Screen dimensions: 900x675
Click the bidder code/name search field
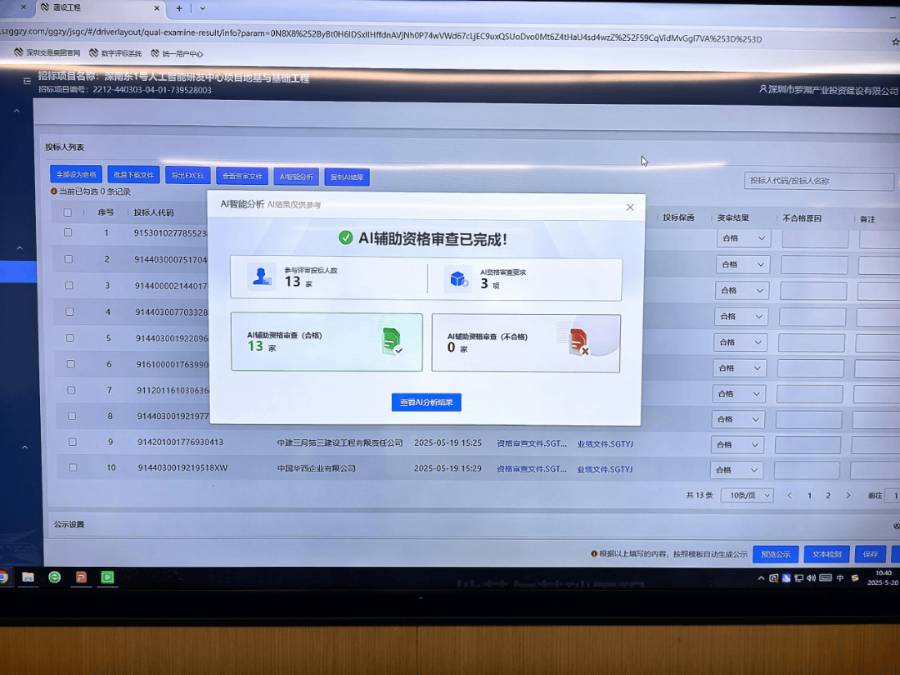tap(818, 181)
